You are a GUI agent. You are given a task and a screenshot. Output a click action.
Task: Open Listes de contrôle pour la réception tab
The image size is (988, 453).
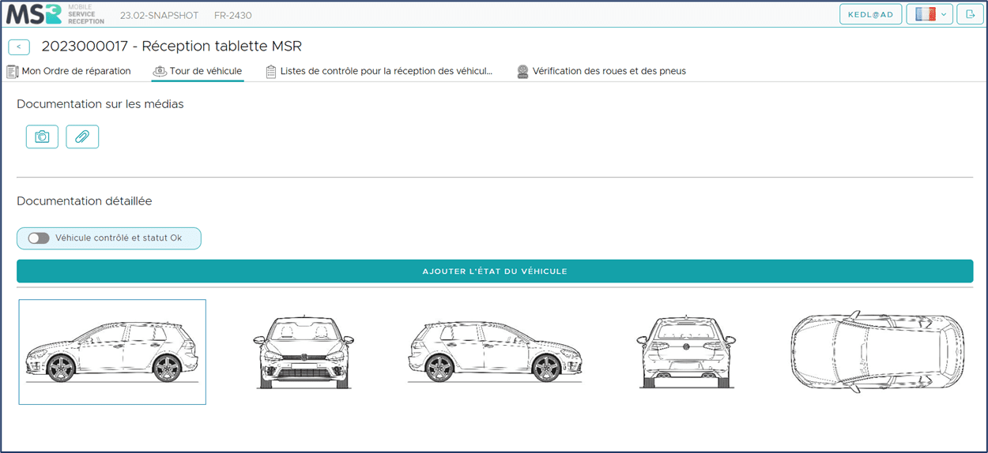[x=379, y=71]
